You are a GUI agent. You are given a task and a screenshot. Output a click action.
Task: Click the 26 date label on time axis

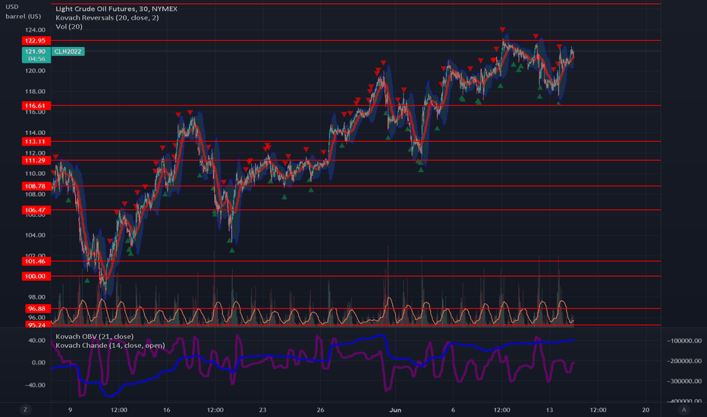click(320, 409)
